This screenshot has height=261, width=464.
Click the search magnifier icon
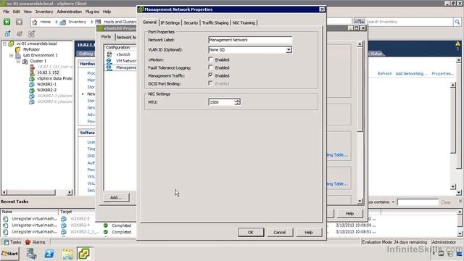pyautogui.click(x=457, y=22)
